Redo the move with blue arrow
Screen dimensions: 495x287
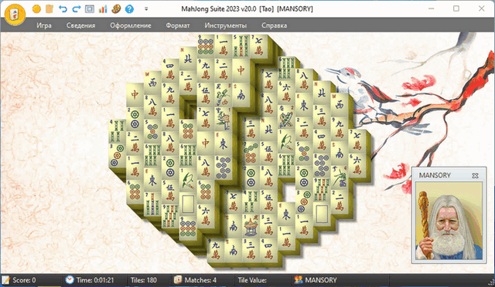tap(77, 8)
